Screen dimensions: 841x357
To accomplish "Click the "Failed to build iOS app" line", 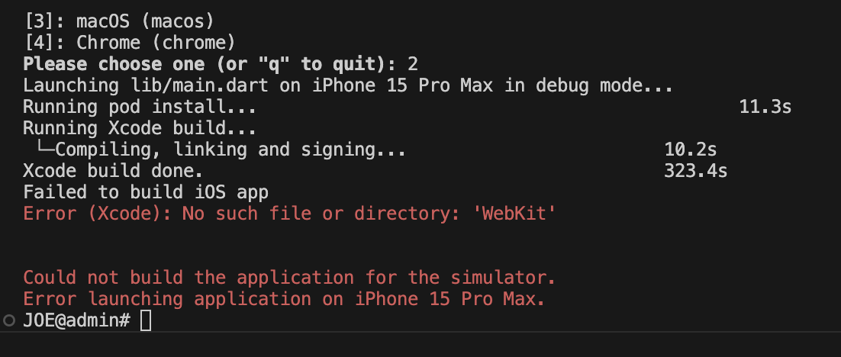I will (146, 192).
